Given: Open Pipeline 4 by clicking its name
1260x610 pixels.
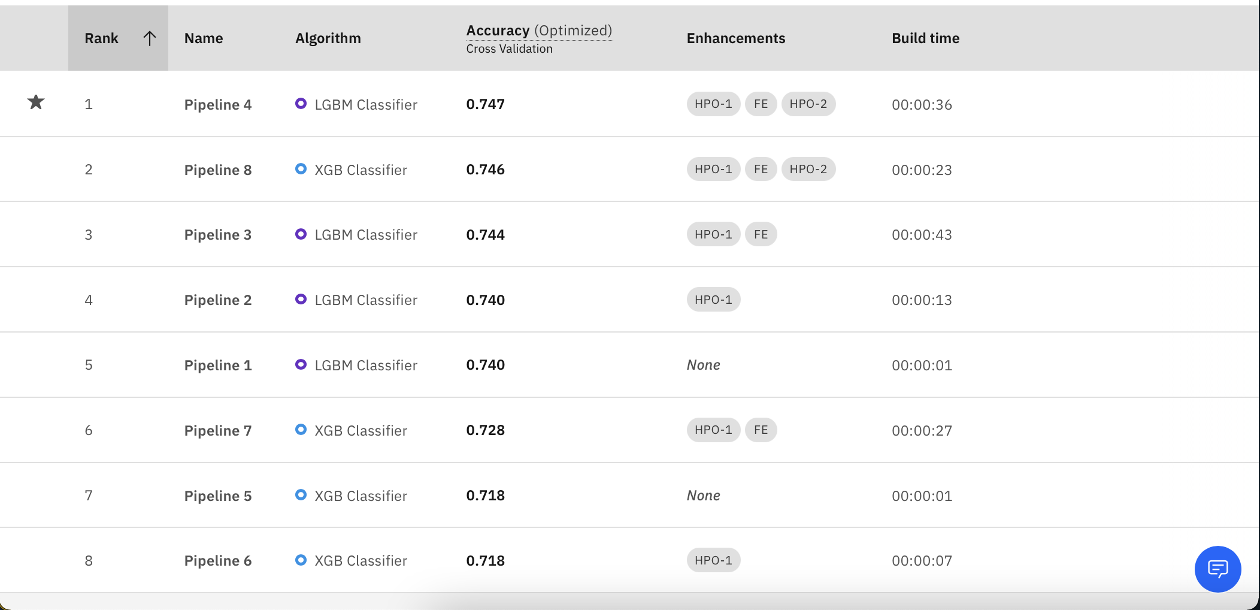Looking at the screenshot, I should pos(218,104).
